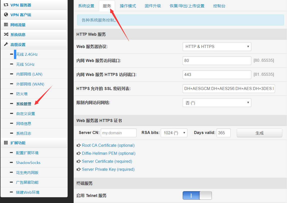The image size is (287, 203).
Task: Open the 恢复/导出/上传设置 tab
Action: pyautogui.click(x=187, y=6)
